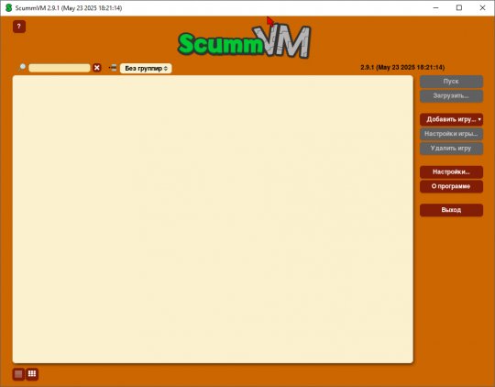Screen dimensions: 495x387
Task: Open the О программе about dialog
Action: [451, 186]
